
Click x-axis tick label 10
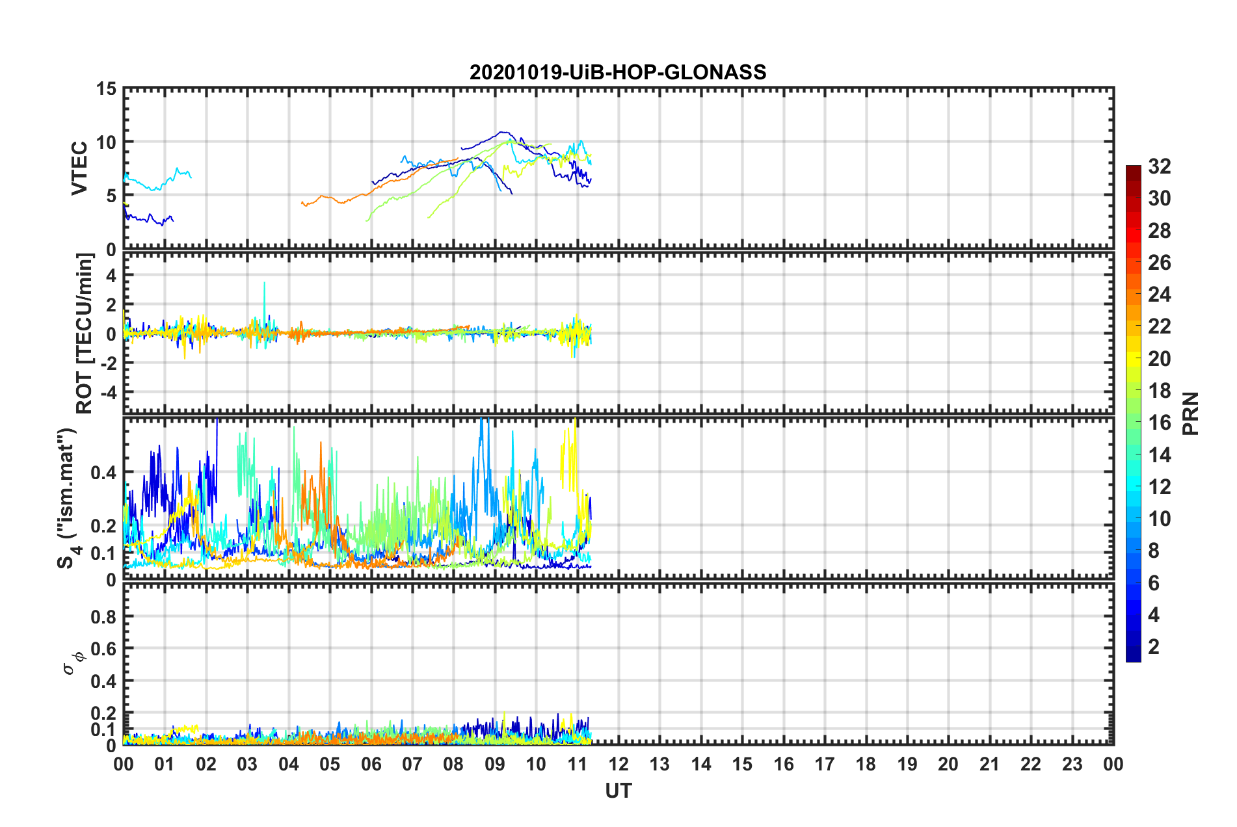(536, 764)
